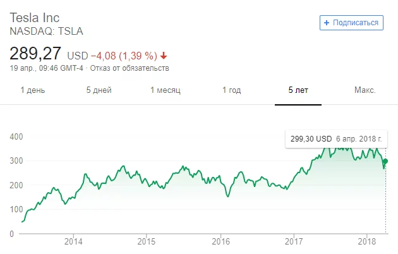Show the 1 месяц chart range
Screen dimensions: 398x254
coord(166,90)
